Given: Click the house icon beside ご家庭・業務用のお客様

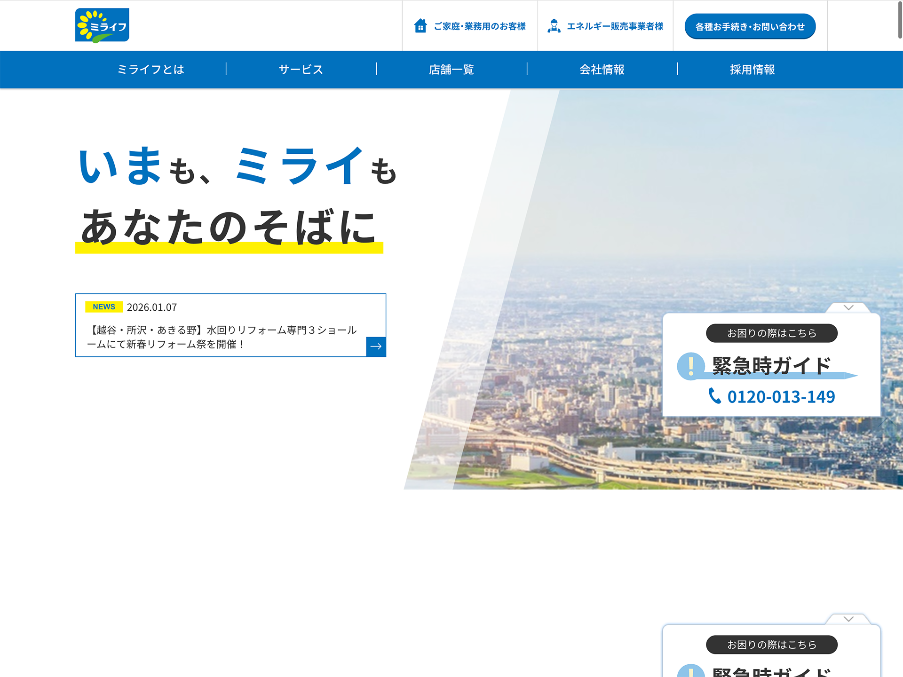Looking at the screenshot, I should [420, 26].
